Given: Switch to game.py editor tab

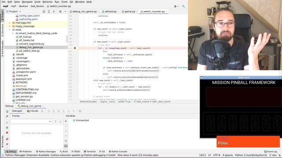Looking at the screenshot, I should click(130, 11).
